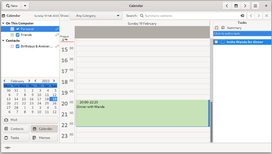272x154 pixels.
Task: Go to the next day with the header arrow
Action: 245,6
